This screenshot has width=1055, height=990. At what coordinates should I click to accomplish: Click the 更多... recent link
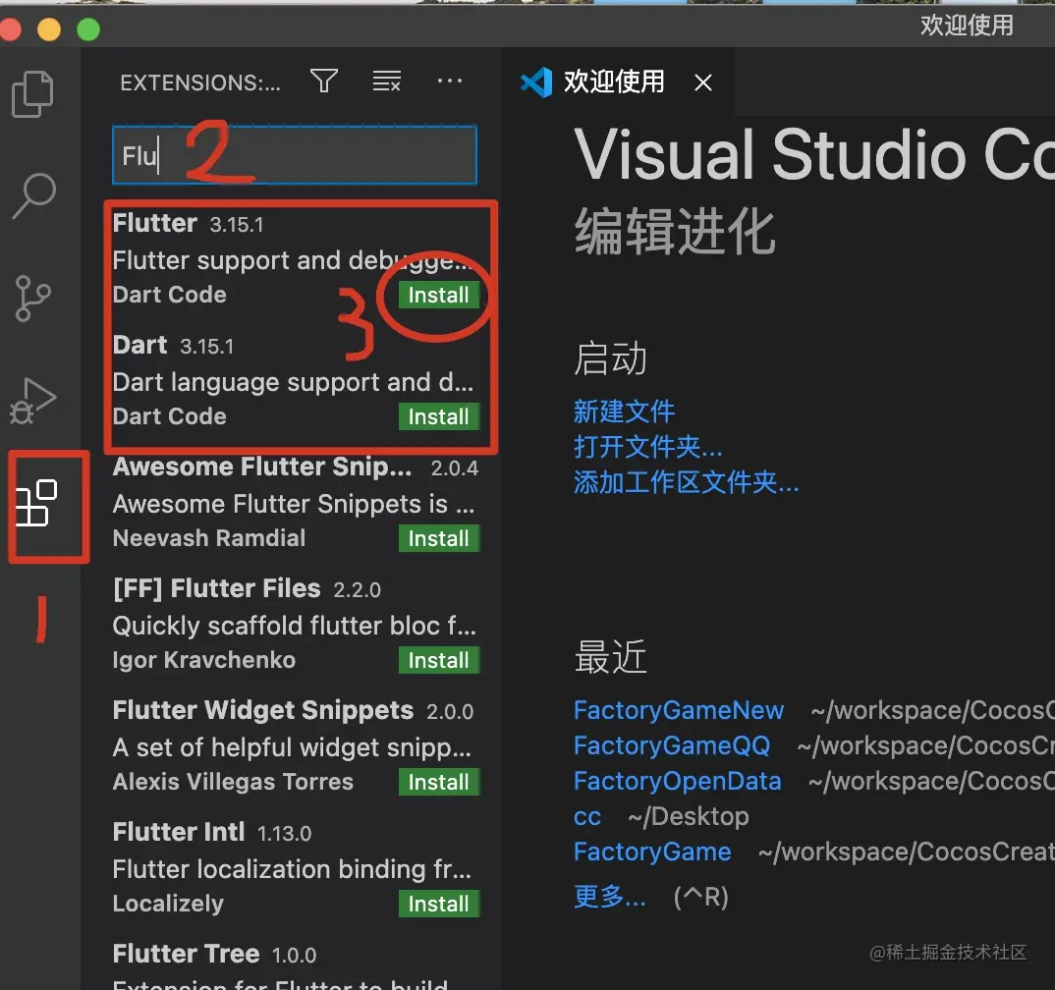[x=610, y=896]
